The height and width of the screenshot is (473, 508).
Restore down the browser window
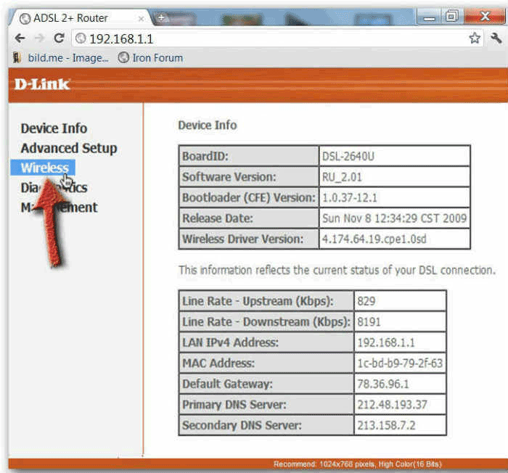[x=452, y=16]
